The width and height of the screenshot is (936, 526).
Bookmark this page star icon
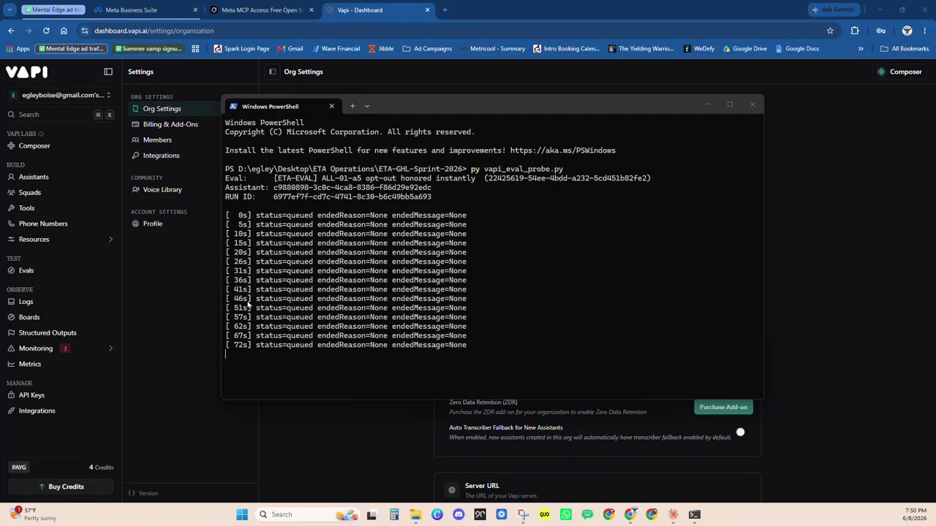tap(830, 31)
